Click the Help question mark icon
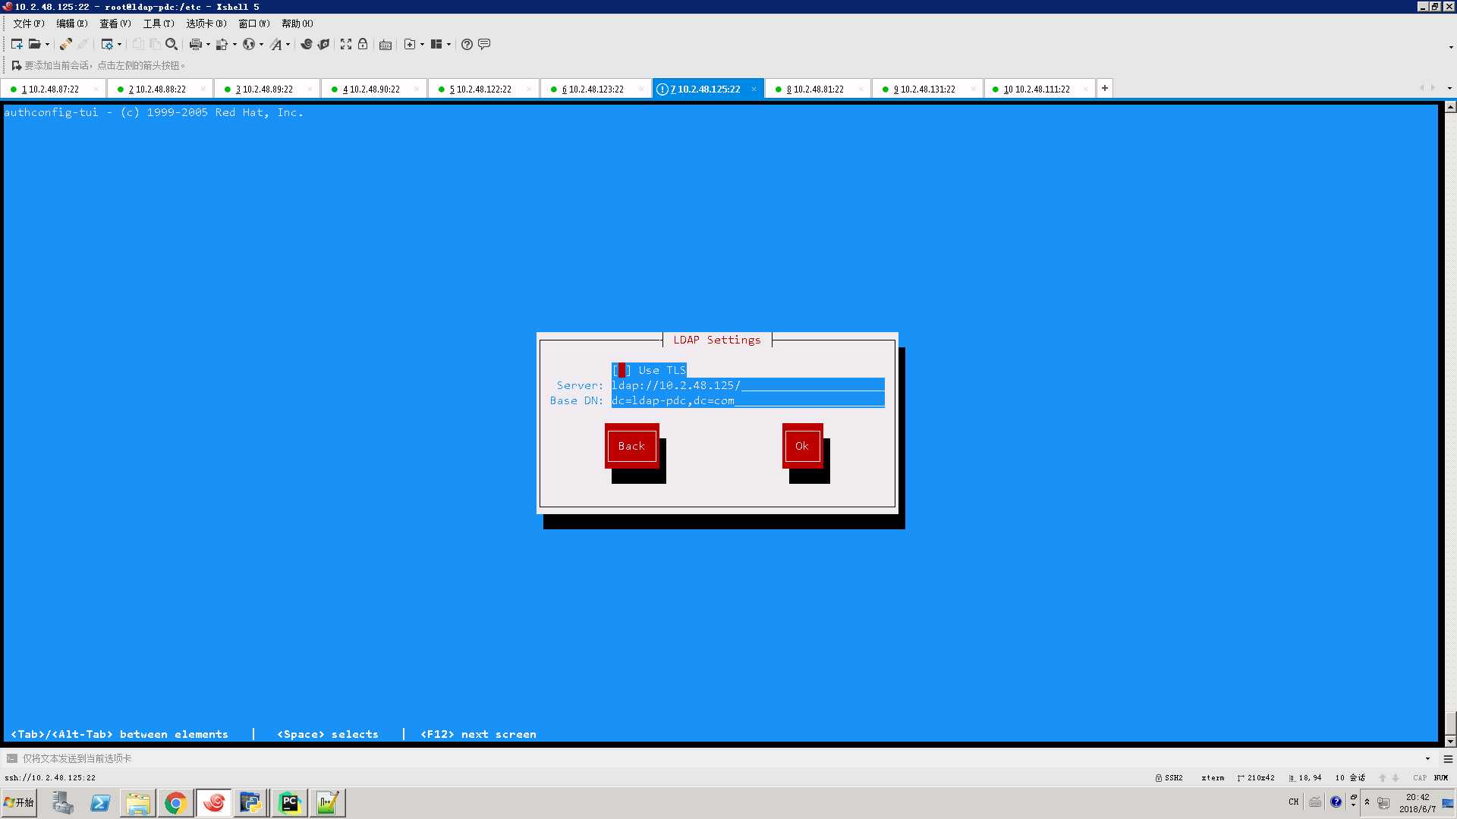The width and height of the screenshot is (1457, 819). (x=467, y=45)
